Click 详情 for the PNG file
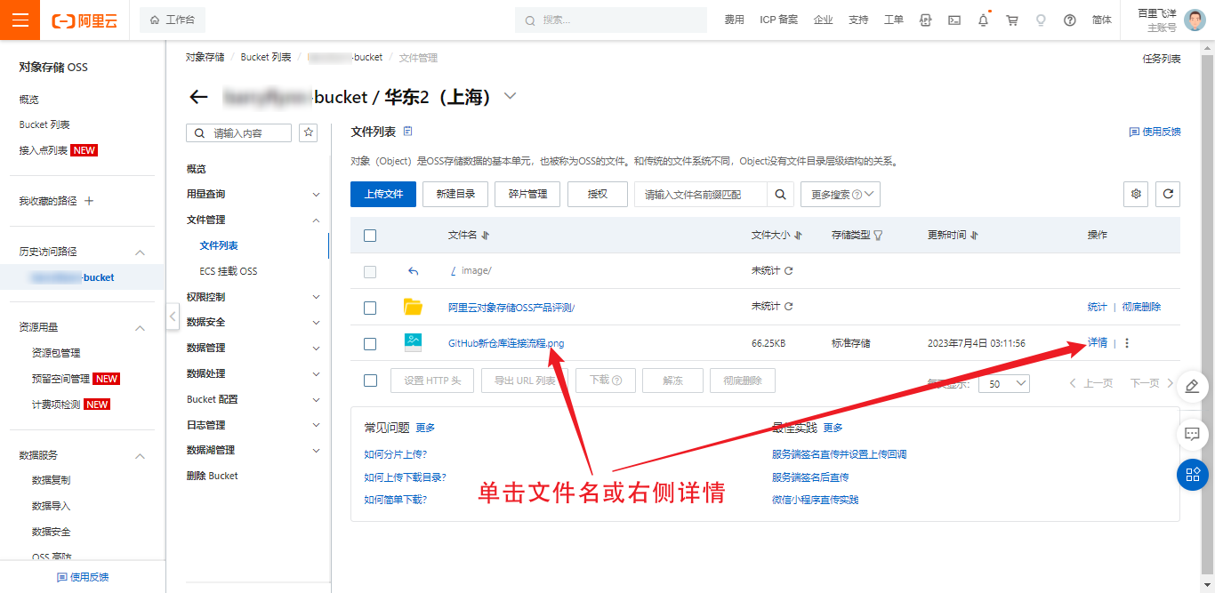The image size is (1215, 593). 1098,343
